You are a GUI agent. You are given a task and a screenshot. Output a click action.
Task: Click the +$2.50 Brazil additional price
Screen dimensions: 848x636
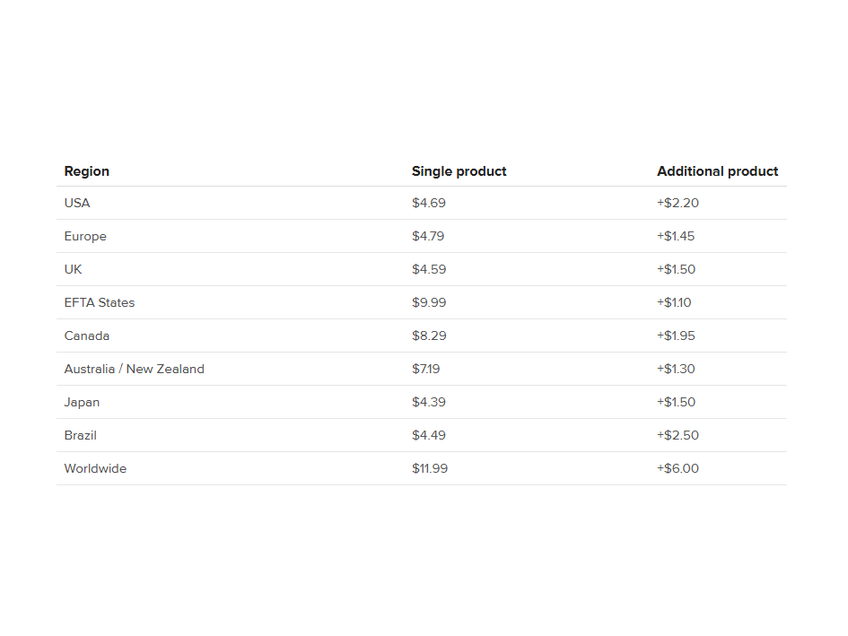678,435
